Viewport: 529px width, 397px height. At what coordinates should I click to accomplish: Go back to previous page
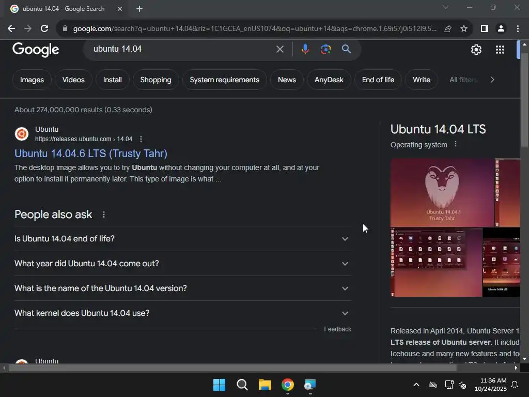coord(11,29)
